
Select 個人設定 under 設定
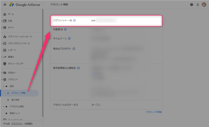16,100
